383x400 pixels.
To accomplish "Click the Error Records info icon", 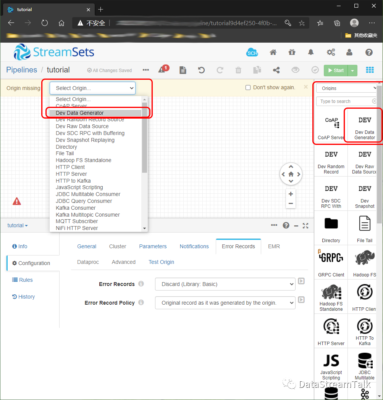I will pos(141,284).
